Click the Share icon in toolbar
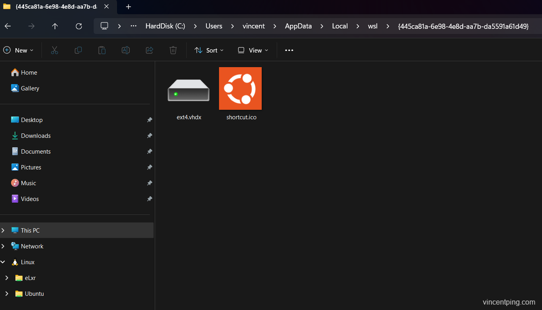542x310 pixels. click(150, 50)
